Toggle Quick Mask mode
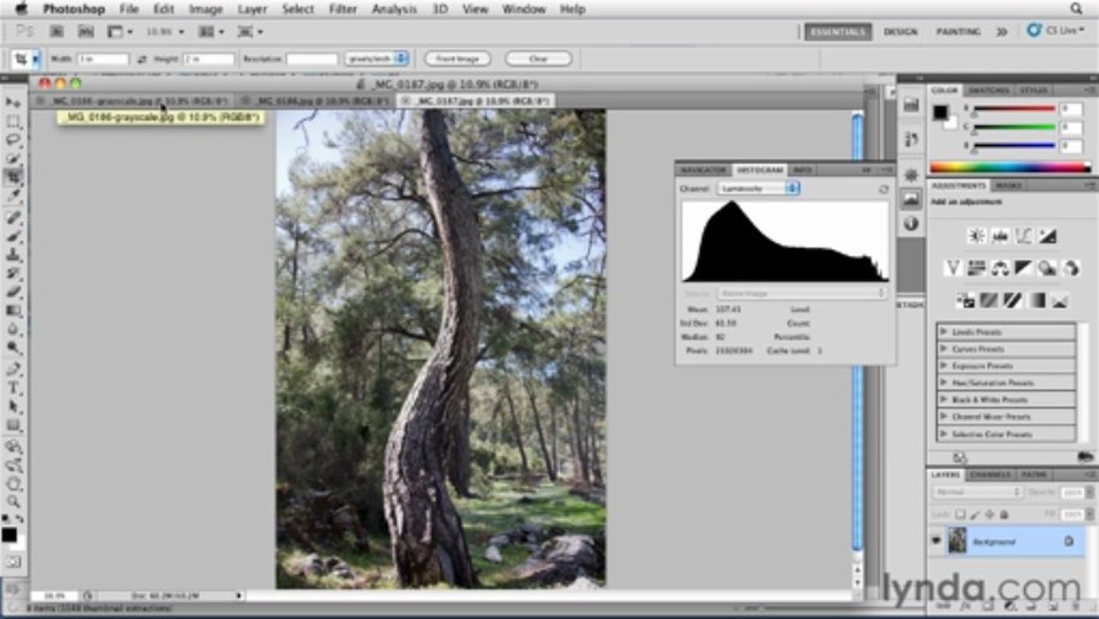The image size is (1099, 619). pos(14,561)
